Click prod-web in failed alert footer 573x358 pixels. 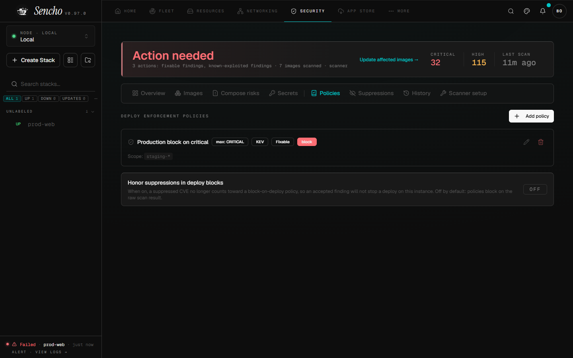54,344
